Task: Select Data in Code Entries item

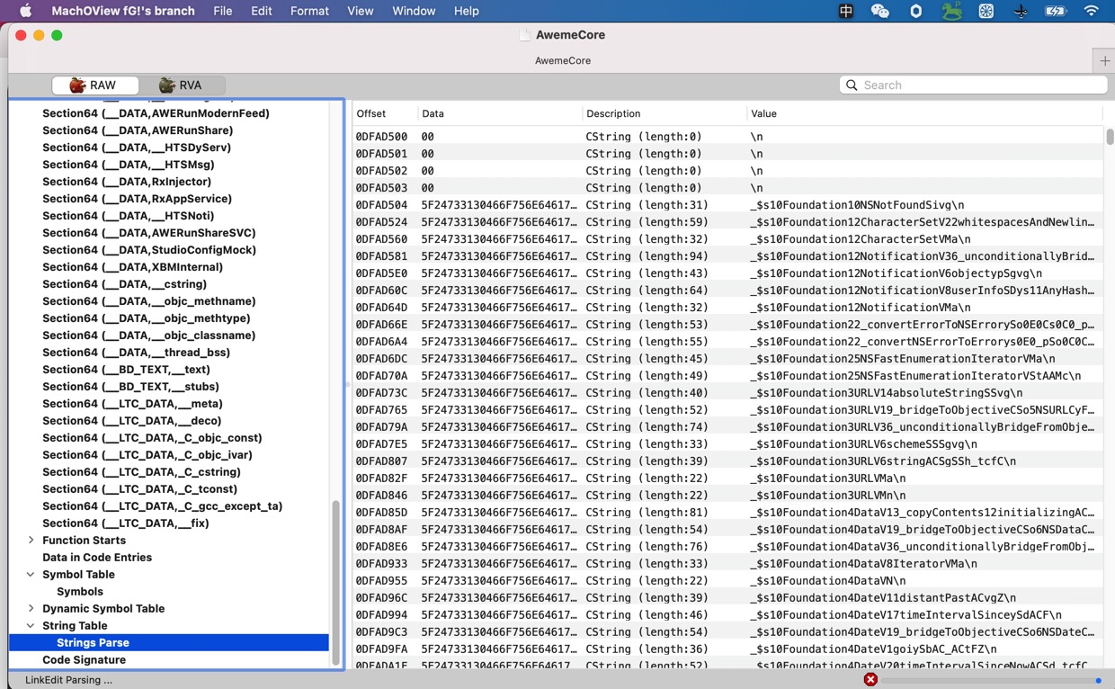Action: [97, 558]
